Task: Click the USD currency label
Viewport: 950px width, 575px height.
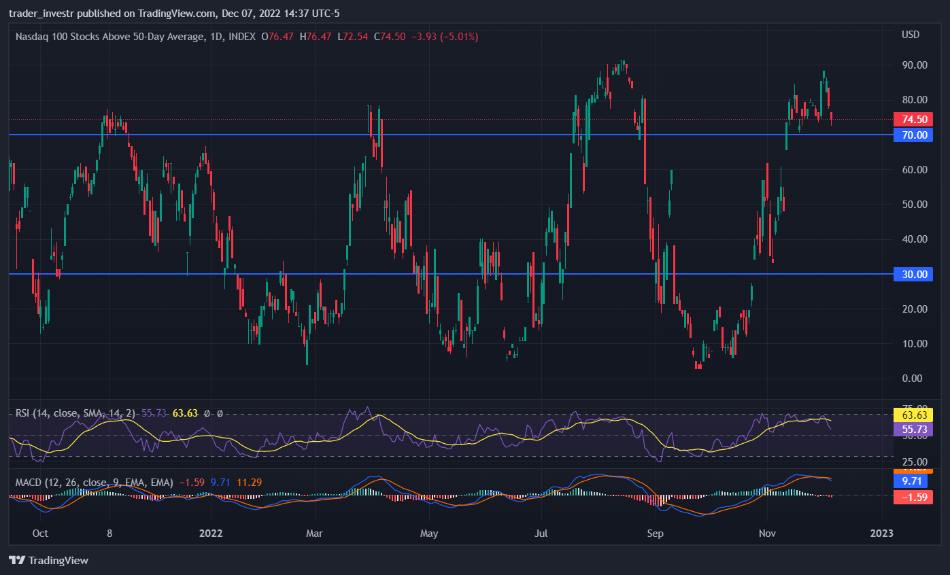Action: [911, 35]
